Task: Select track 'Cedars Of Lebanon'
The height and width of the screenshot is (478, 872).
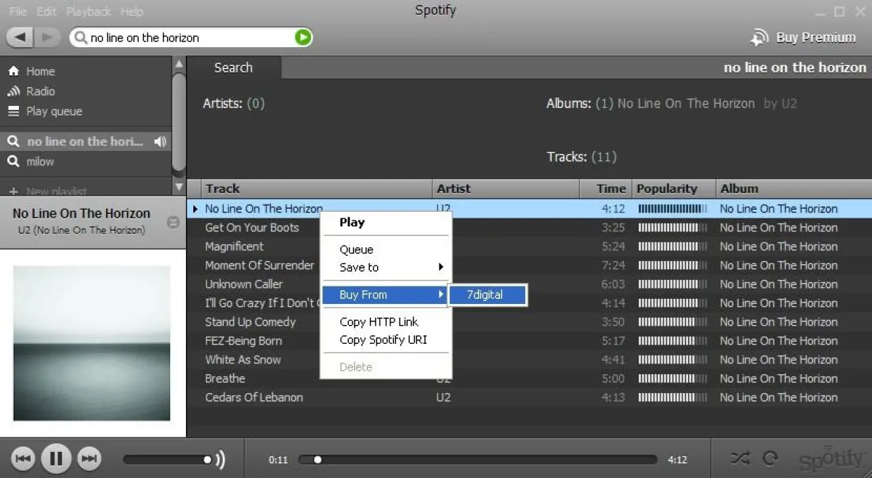Action: pyautogui.click(x=254, y=397)
